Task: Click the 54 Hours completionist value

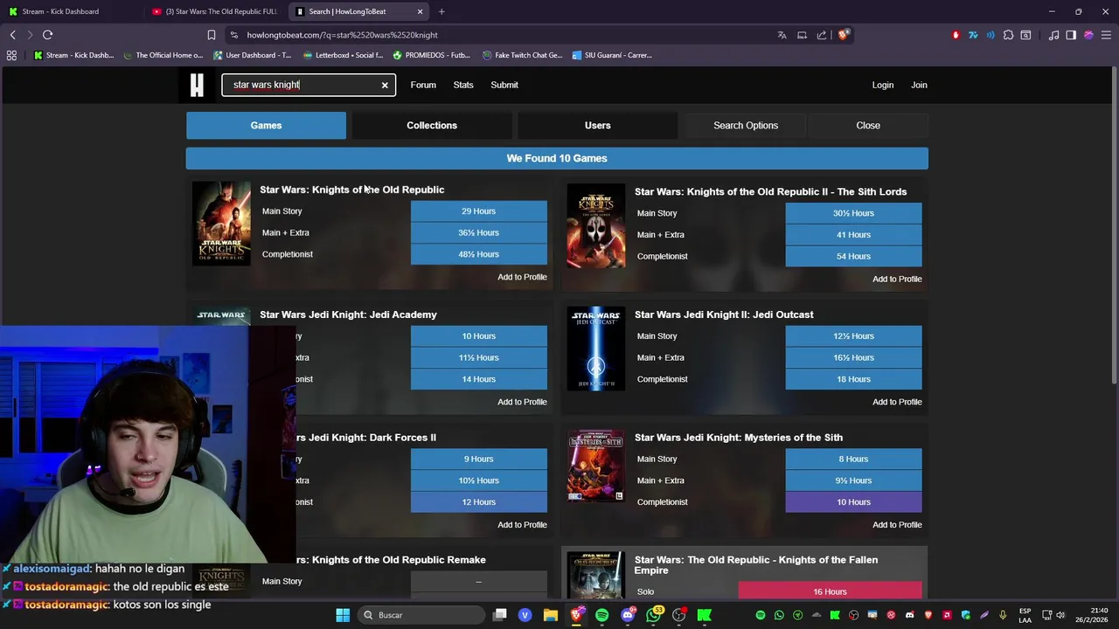Action: [x=853, y=256]
